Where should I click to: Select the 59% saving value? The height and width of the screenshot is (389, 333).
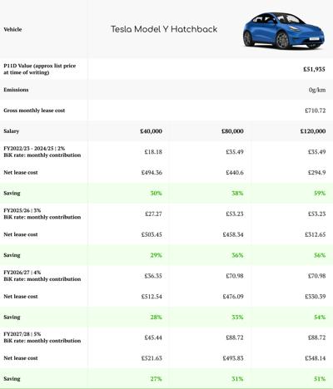tap(320, 193)
